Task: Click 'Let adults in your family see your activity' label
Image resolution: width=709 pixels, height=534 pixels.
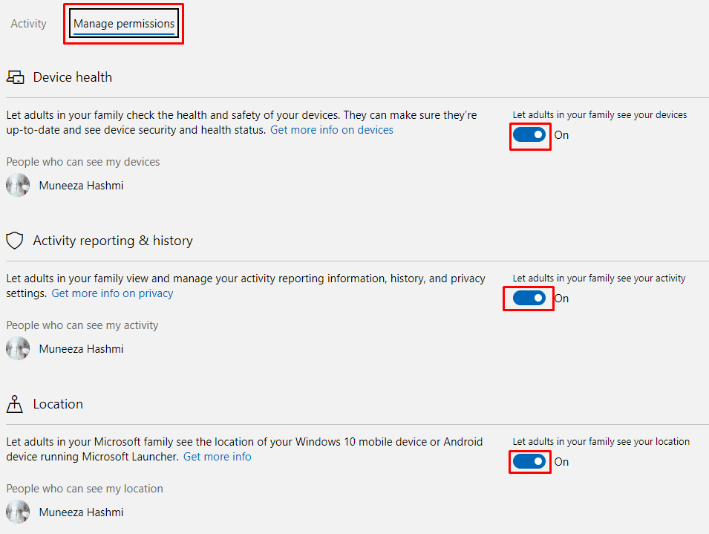Action: 599,278
